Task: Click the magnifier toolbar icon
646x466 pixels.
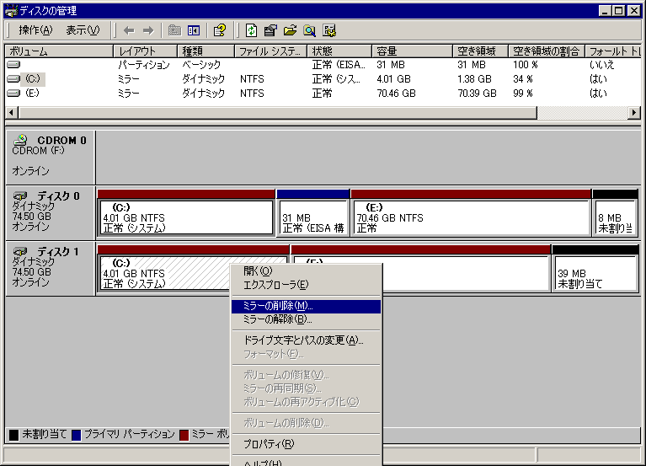Action: point(309,30)
